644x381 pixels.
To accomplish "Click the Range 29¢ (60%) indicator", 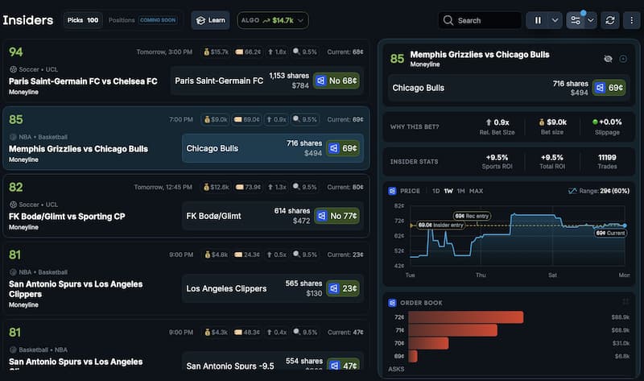I will tap(598, 191).
